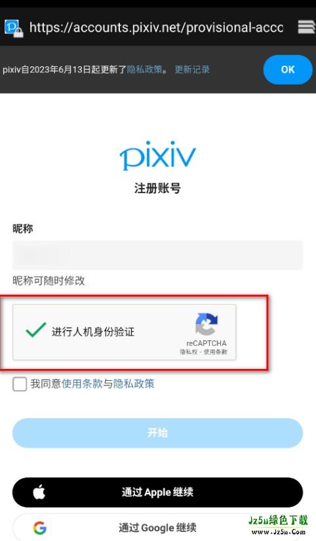Click the Apple logo icon
This screenshot has width=316, height=541.
pos(39,492)
